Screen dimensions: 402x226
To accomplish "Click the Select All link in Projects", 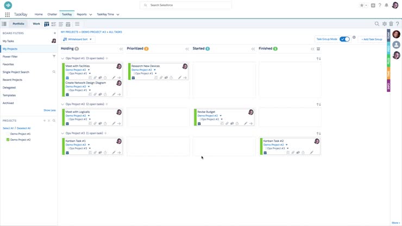I will (8, 128).
